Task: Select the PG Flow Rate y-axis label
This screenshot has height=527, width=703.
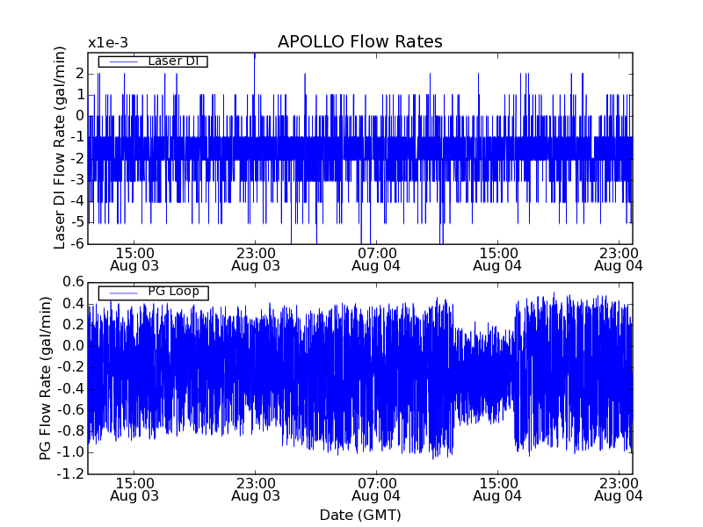Action: (x=46, y=378)
